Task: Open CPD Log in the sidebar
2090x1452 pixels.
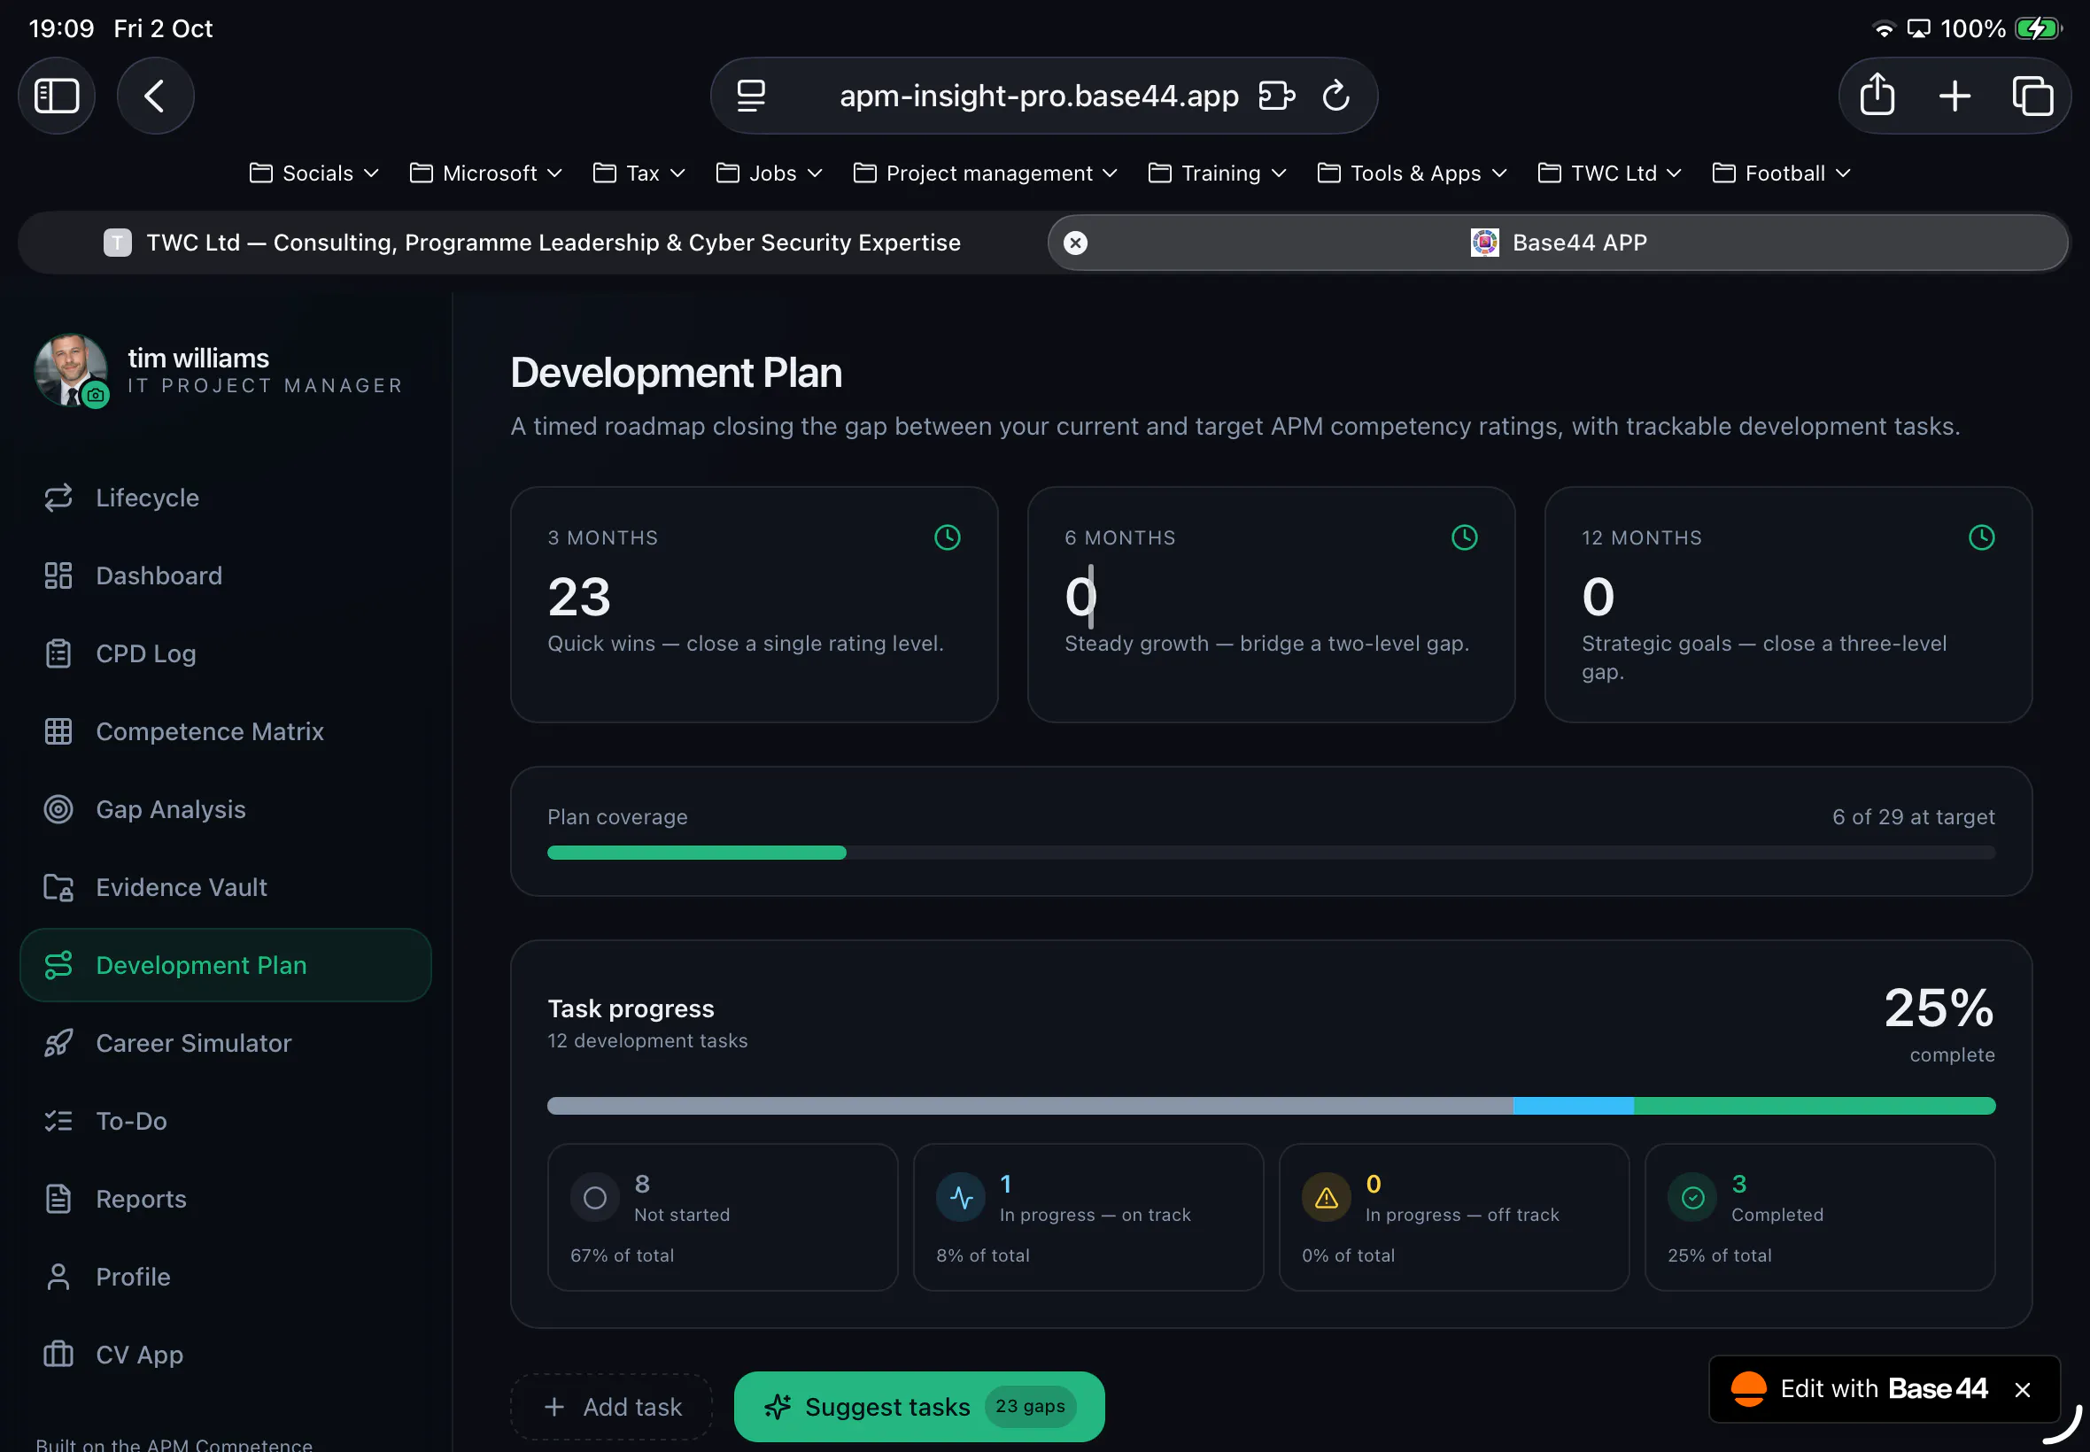Action: pos(226,653)
